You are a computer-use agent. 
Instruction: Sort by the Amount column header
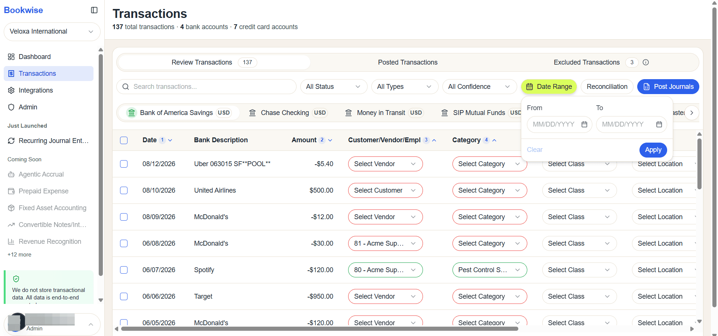[x=312, y=140]
